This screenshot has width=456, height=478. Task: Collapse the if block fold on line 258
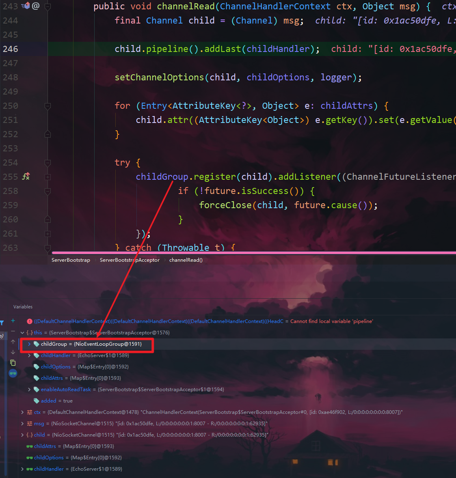[48, 191]
